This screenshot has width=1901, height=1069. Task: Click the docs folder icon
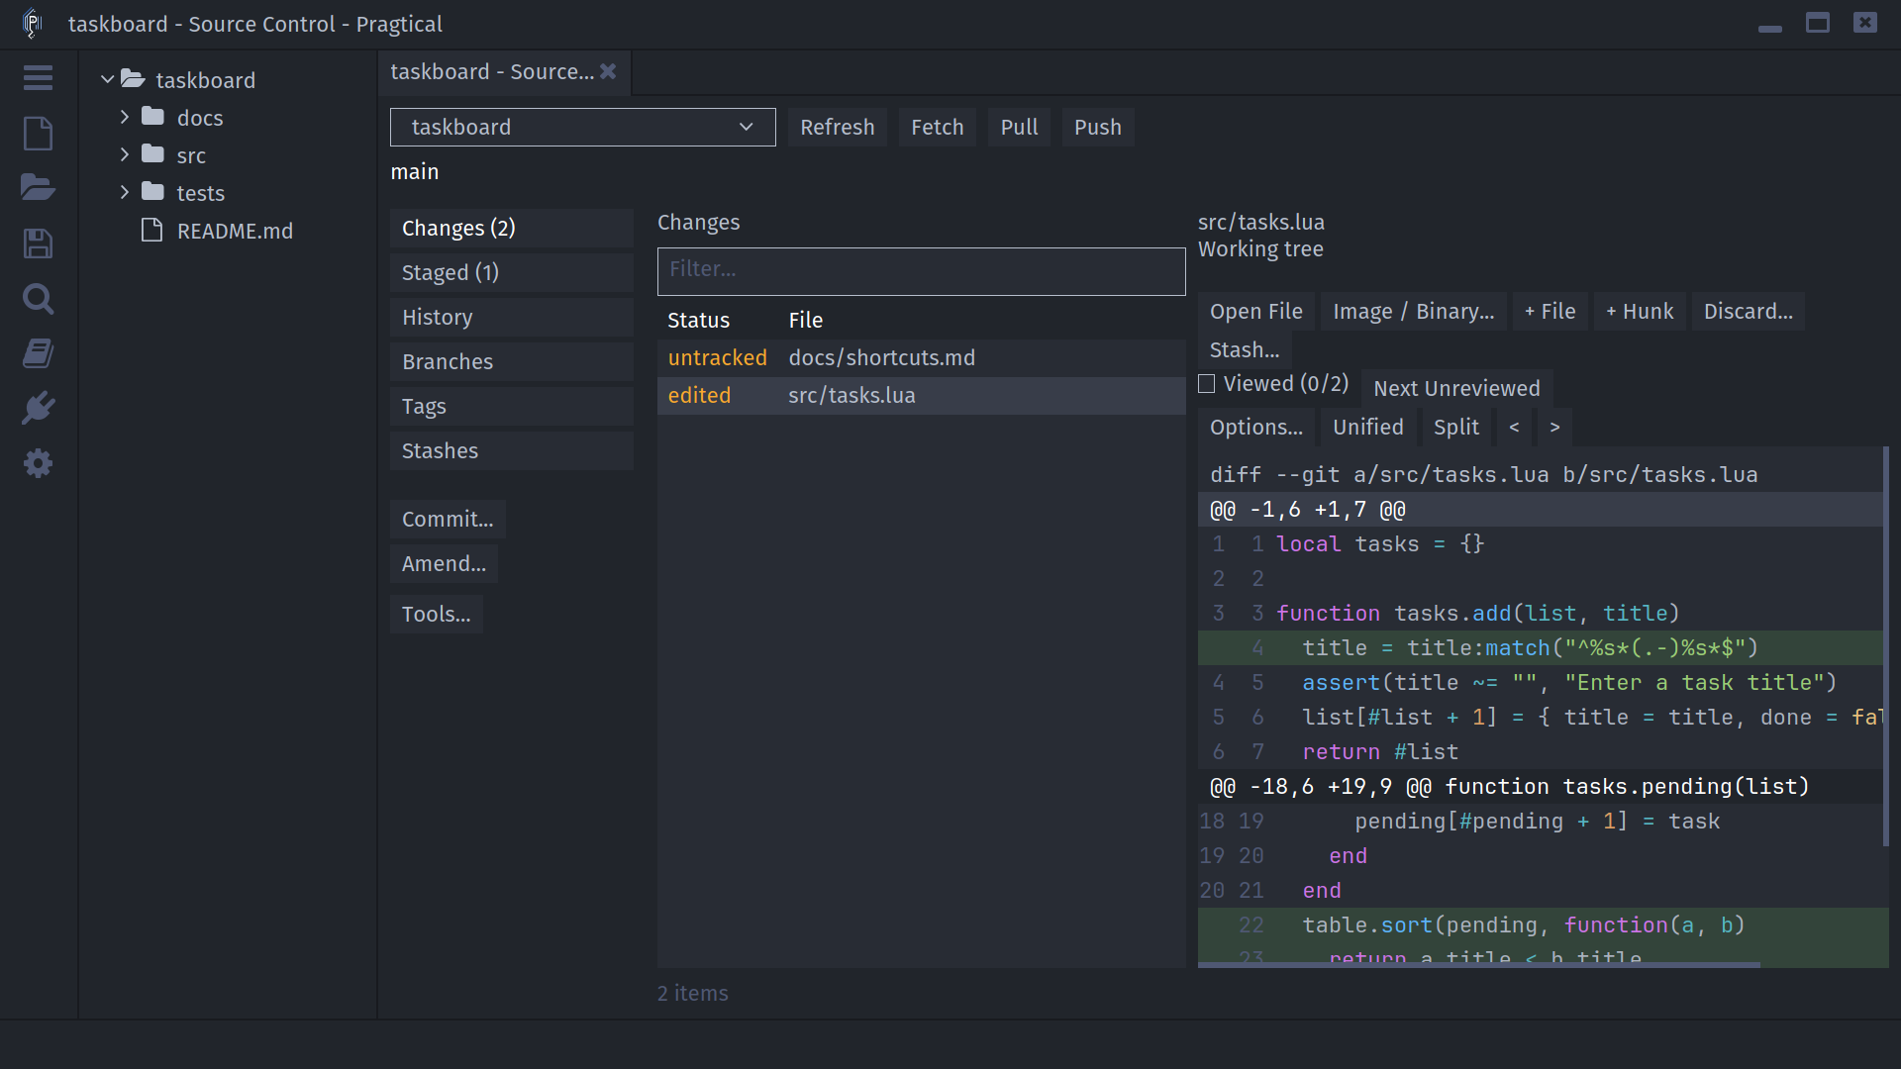tap(152, 117)
